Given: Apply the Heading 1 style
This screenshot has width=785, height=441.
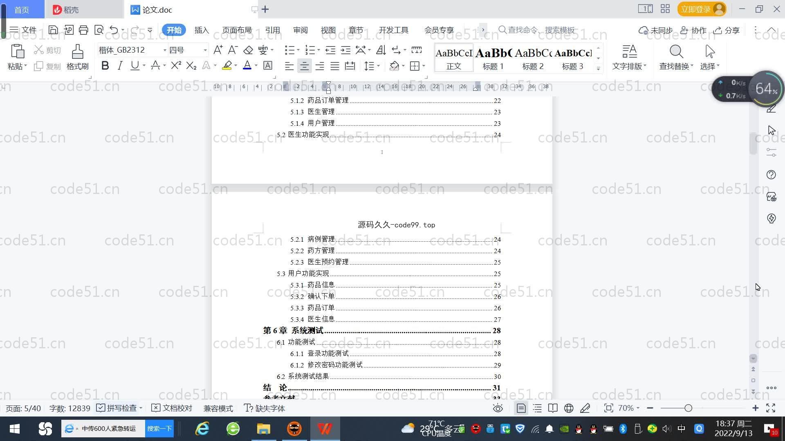Looking at the screenshot, I should coord(493,58).
